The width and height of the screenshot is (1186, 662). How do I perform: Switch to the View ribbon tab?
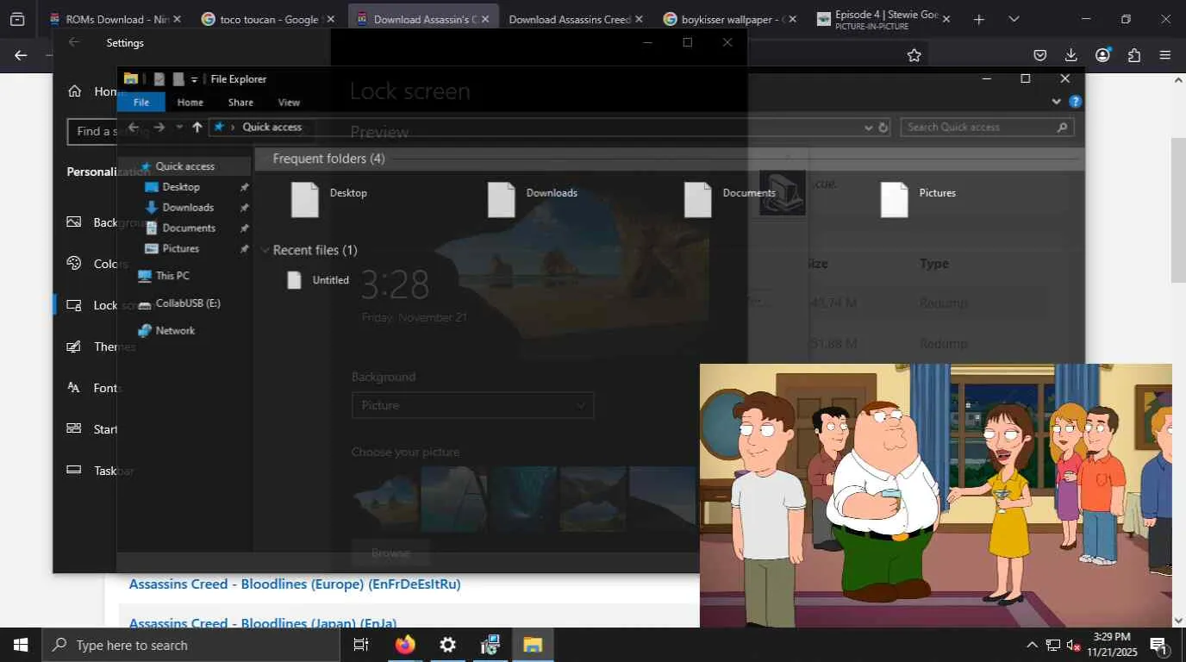tap(289, 102)
